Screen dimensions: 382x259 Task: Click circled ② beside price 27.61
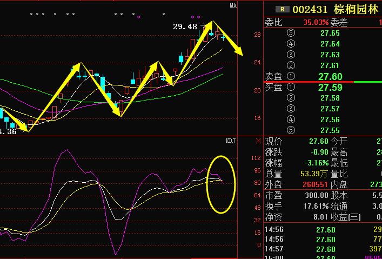pyautogui.click(x=291, y=65)
